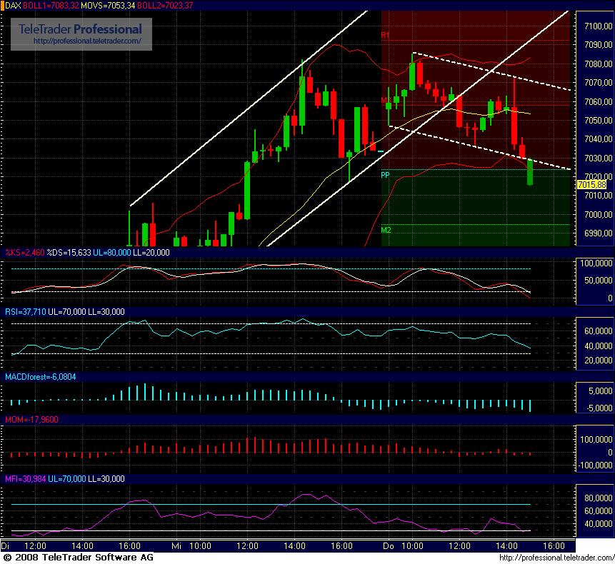Click the MOVS=7053,34 moving average value
This screenshot has height=564, width=615.
pyautogui.click(x=108, y=6)
